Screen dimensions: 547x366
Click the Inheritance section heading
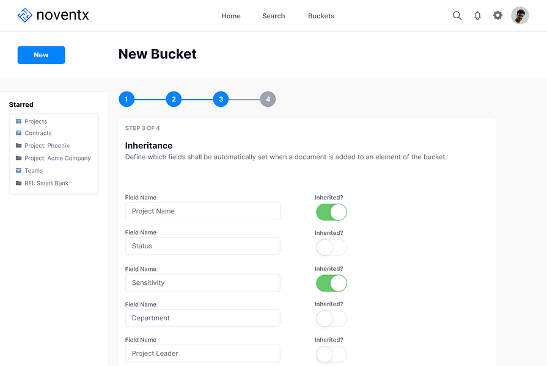pyautogui.click(x=149, y=146)
